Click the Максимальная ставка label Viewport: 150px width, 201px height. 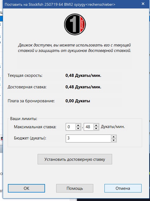(x=35, y=127)
